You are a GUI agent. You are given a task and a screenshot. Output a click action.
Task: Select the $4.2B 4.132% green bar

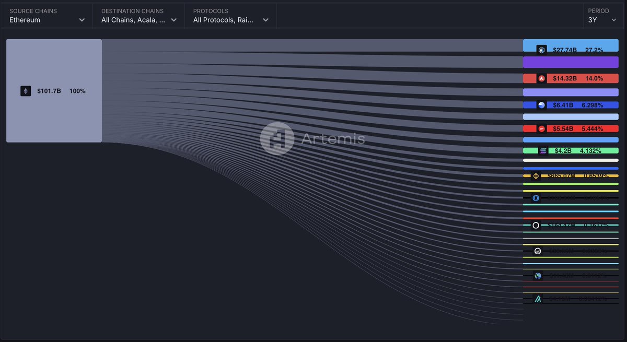(x=571, y=151)
